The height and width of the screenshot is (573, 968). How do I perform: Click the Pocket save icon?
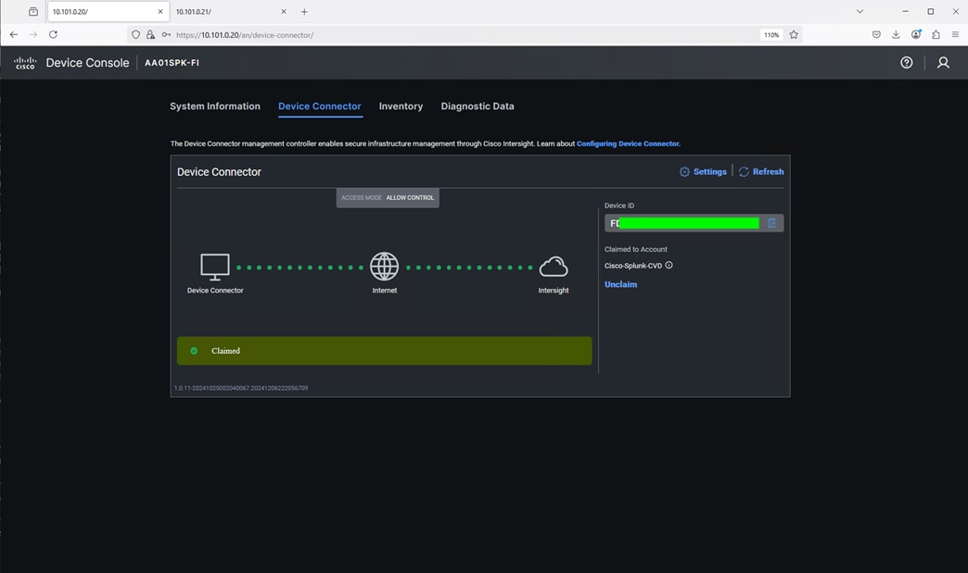[876, 34]
